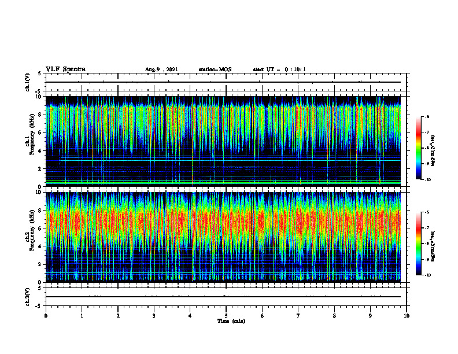Click the "6" kHz tick of ch.1 spectrogram
This screenshot has width=458, height=354.
(40, 132)
